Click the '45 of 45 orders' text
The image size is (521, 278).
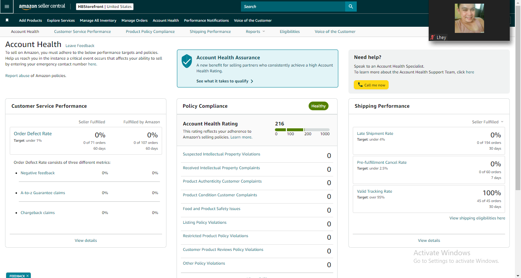click(x=489, y=201)
